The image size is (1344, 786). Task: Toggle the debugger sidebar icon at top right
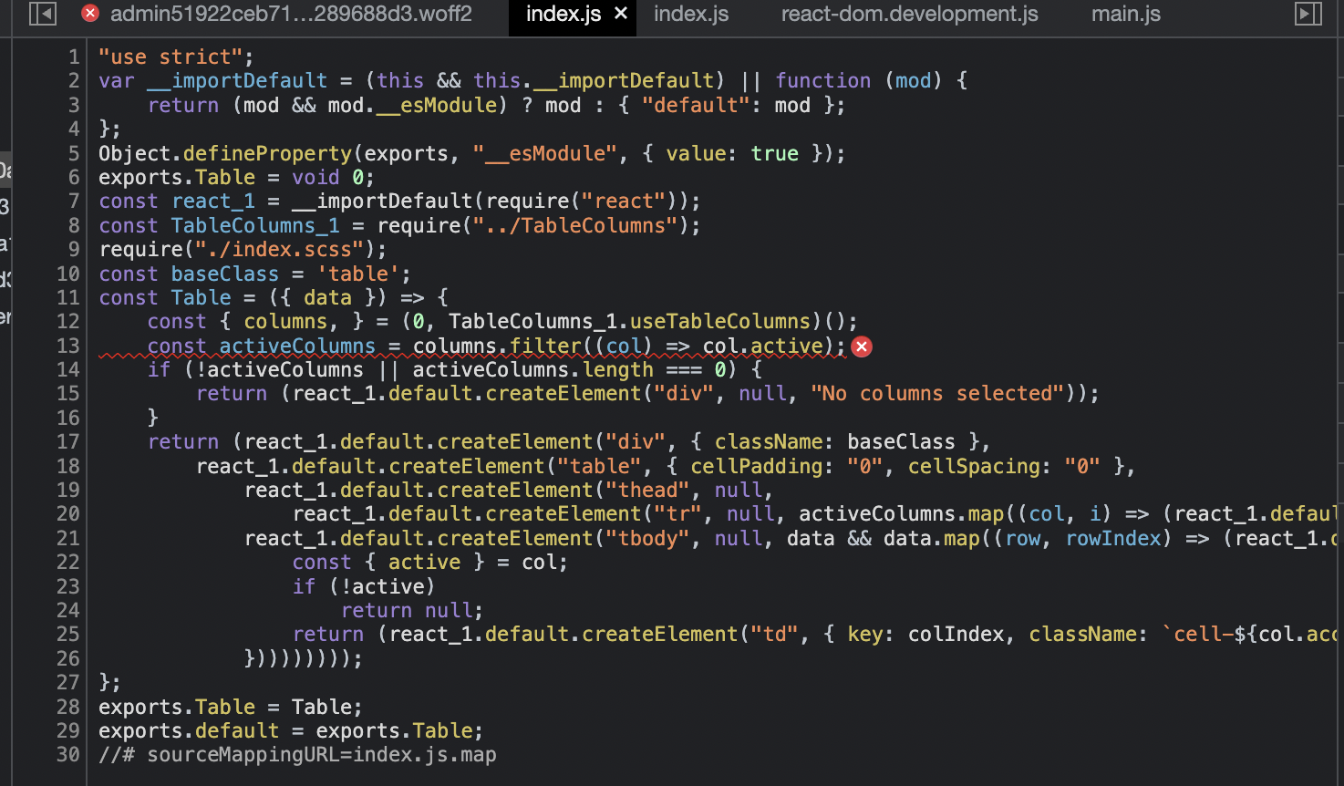(1308, 14)
